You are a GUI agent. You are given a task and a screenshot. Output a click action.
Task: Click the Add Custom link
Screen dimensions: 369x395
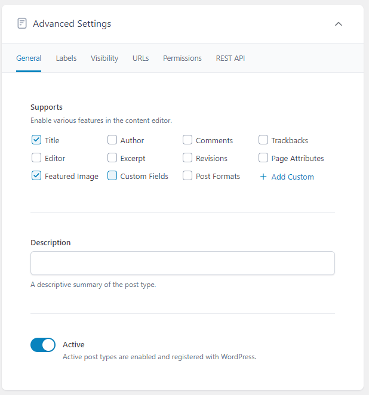292,177
